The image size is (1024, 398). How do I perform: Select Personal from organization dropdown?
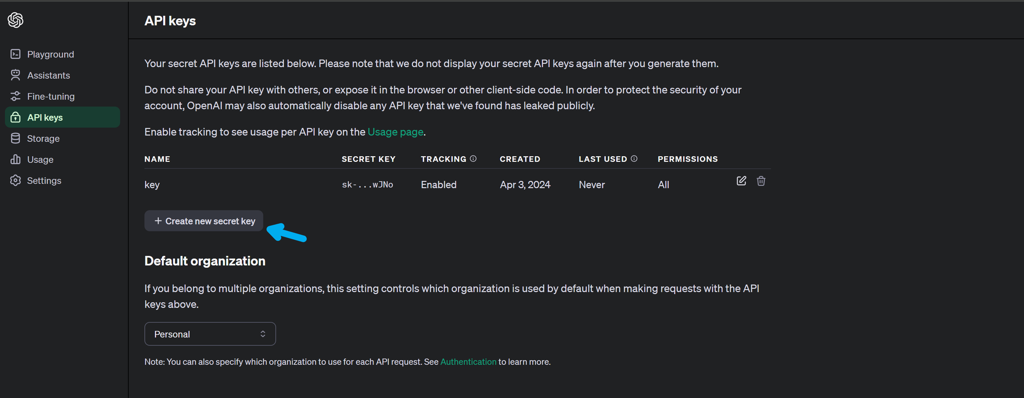click(x=210, y=334)
